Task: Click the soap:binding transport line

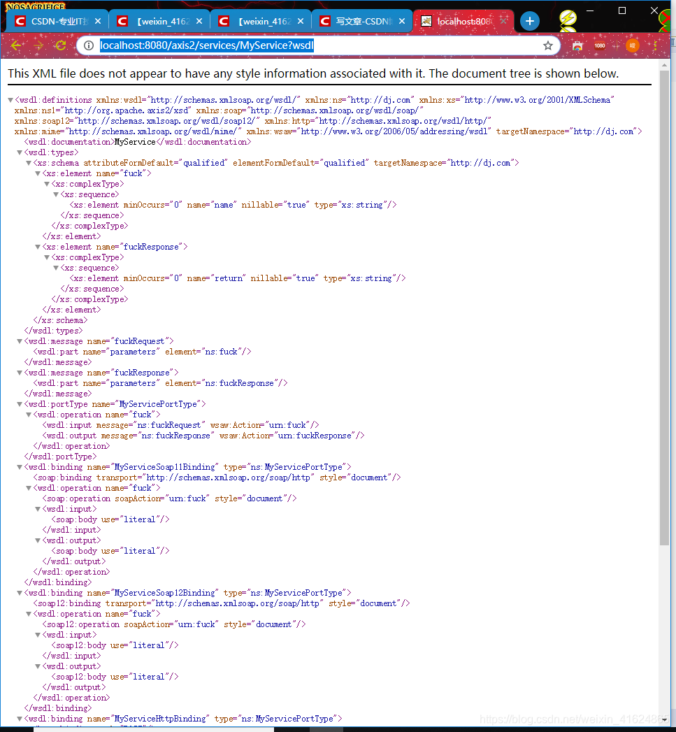Action: 217,478
